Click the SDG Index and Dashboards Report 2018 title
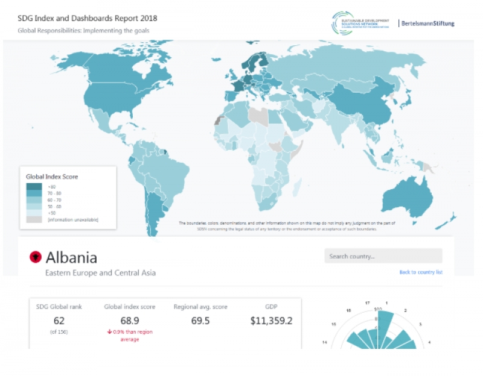Viewport: 483px width, 376px height. point(88,18)
